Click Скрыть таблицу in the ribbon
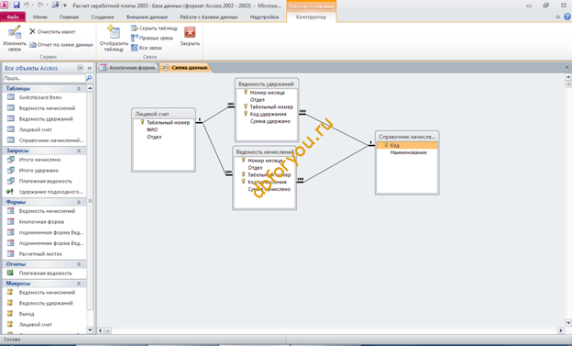 click(154, 28)
